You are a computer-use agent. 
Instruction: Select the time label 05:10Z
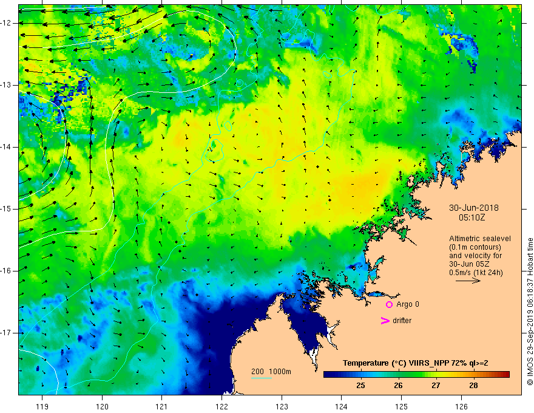(x=471, y=217)
